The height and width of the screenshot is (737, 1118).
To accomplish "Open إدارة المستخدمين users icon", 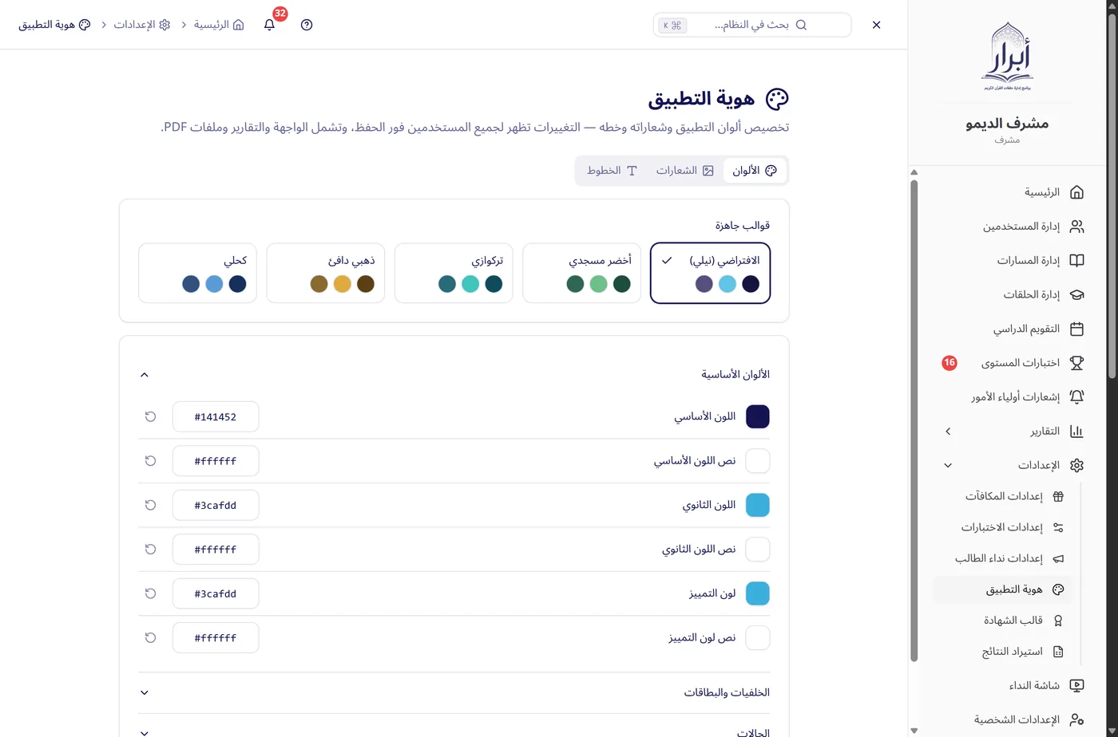I will [1076, 227].
